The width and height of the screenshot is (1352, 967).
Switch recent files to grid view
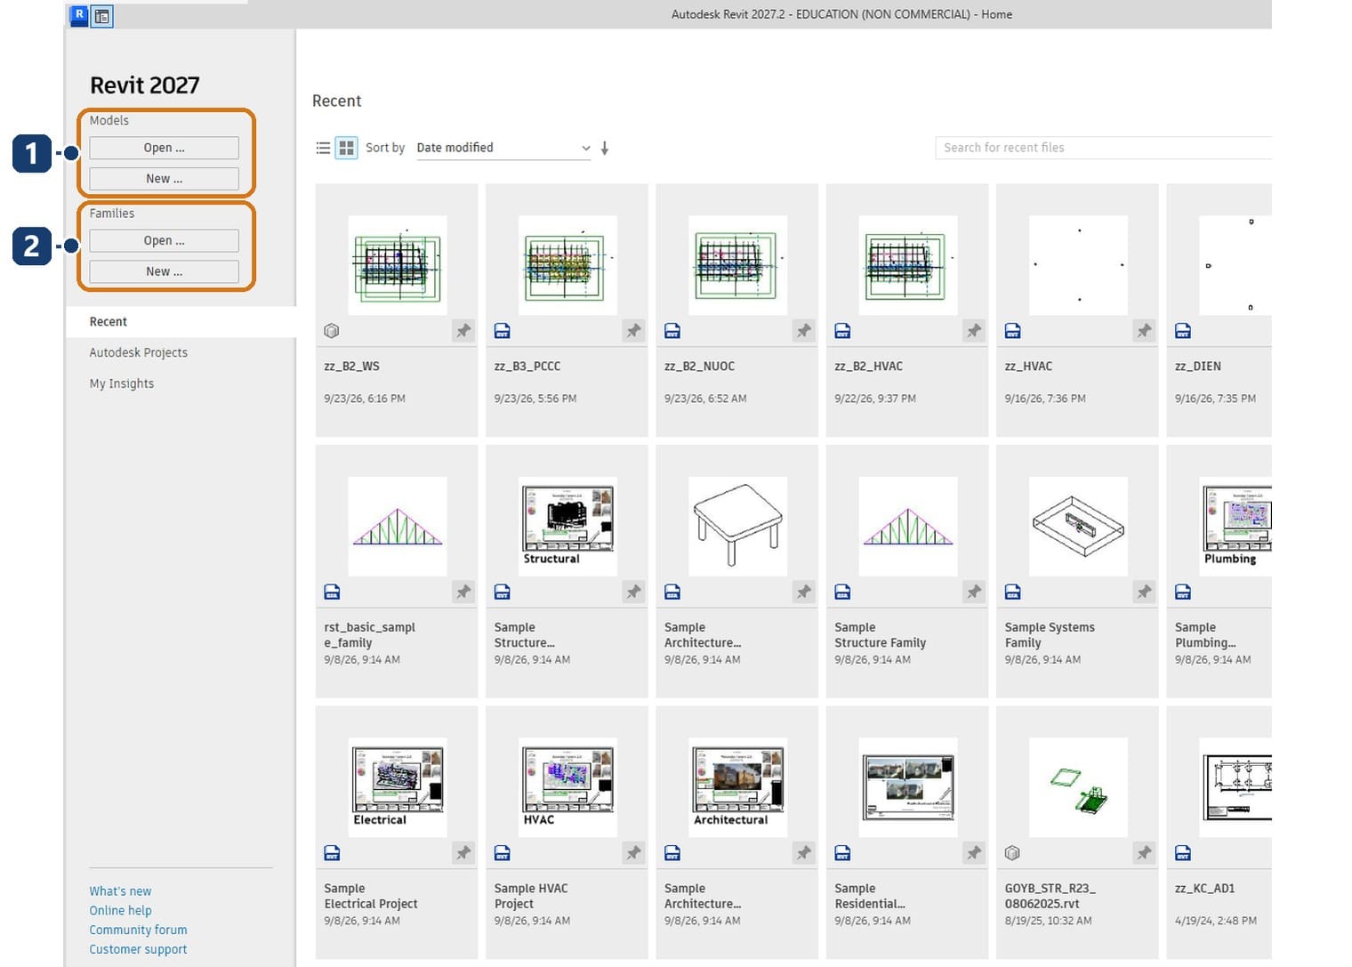tap(346, 148)
